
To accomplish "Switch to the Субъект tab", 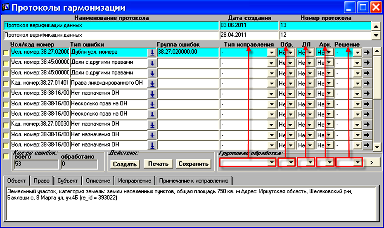I will [x=68, y=181].
